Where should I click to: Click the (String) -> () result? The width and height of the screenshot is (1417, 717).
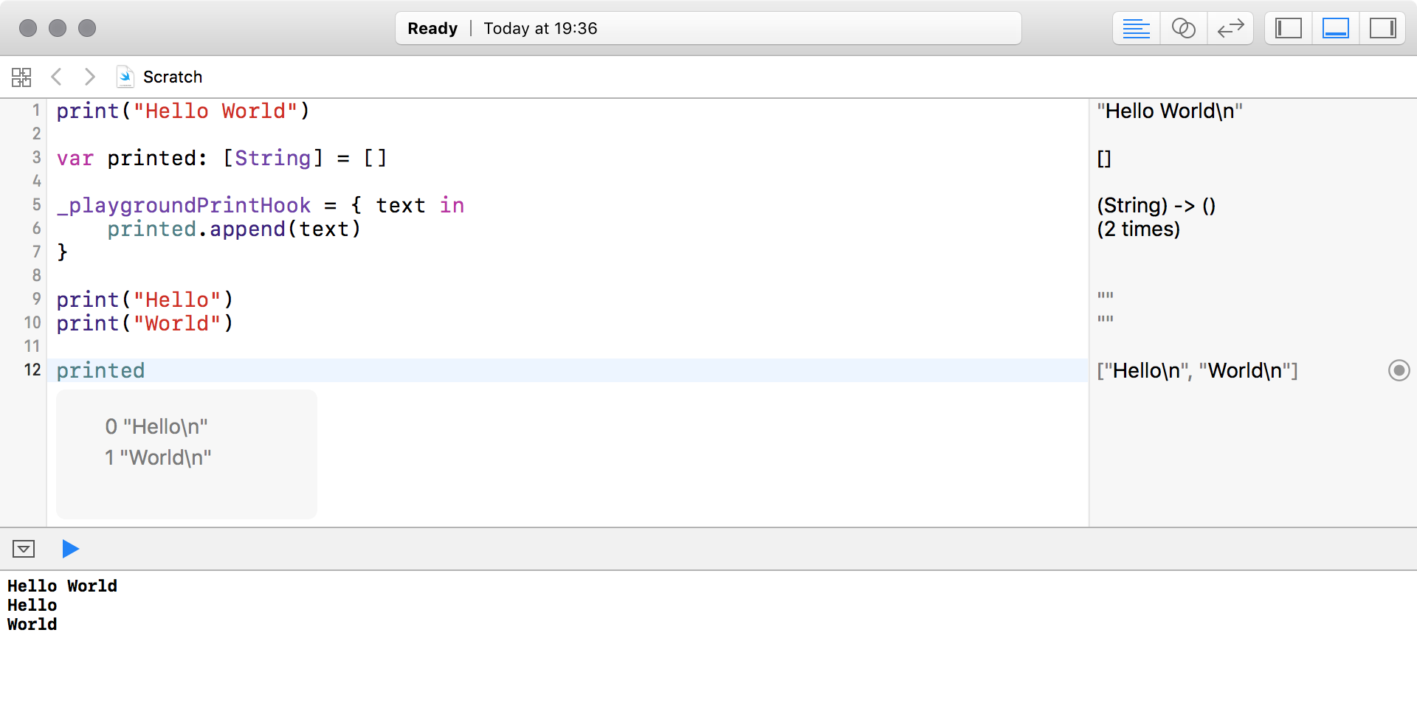(1156, 206)
